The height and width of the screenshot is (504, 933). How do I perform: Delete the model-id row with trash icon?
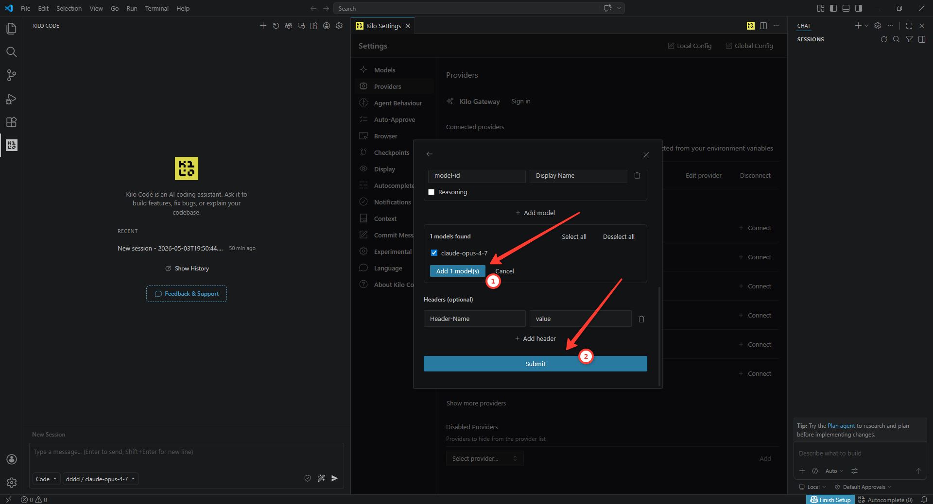[x=637, y=175]
